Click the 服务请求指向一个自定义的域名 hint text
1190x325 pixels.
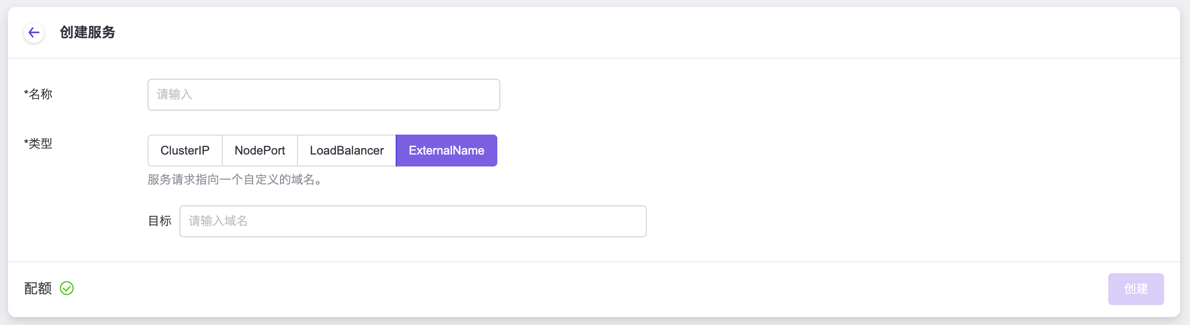tap(234, 179)
